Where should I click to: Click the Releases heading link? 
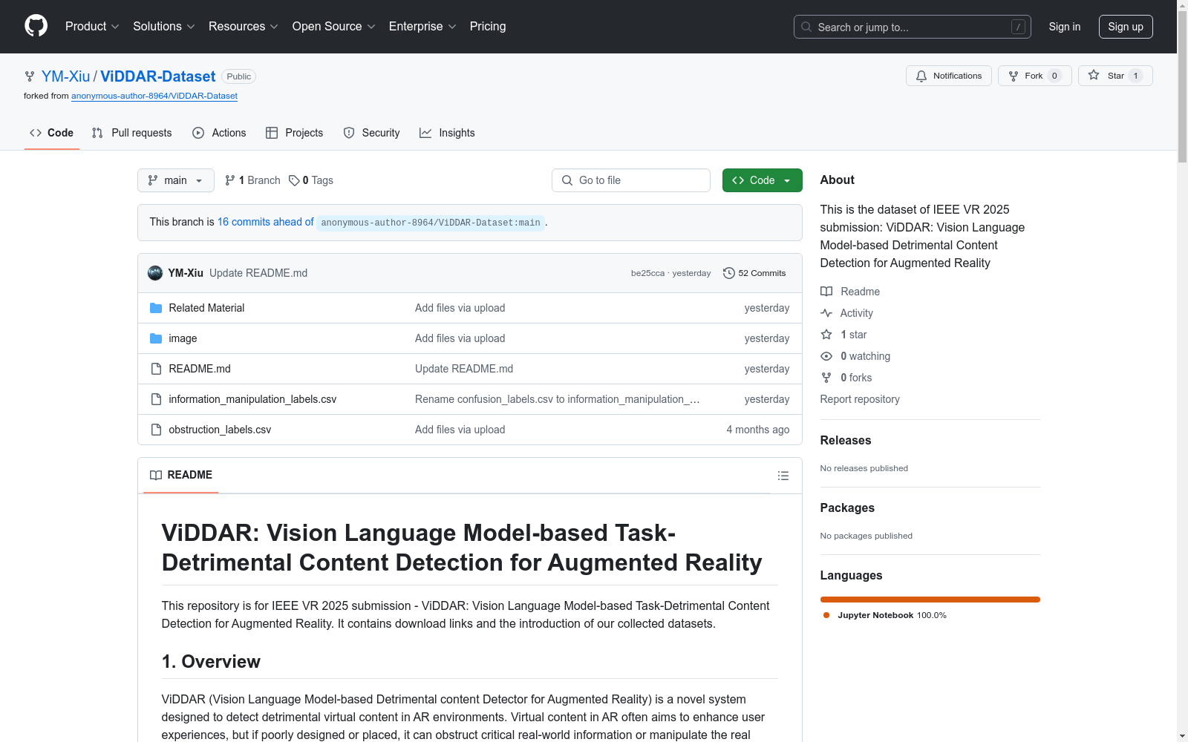pyautogui.click(x=846, y=440)
